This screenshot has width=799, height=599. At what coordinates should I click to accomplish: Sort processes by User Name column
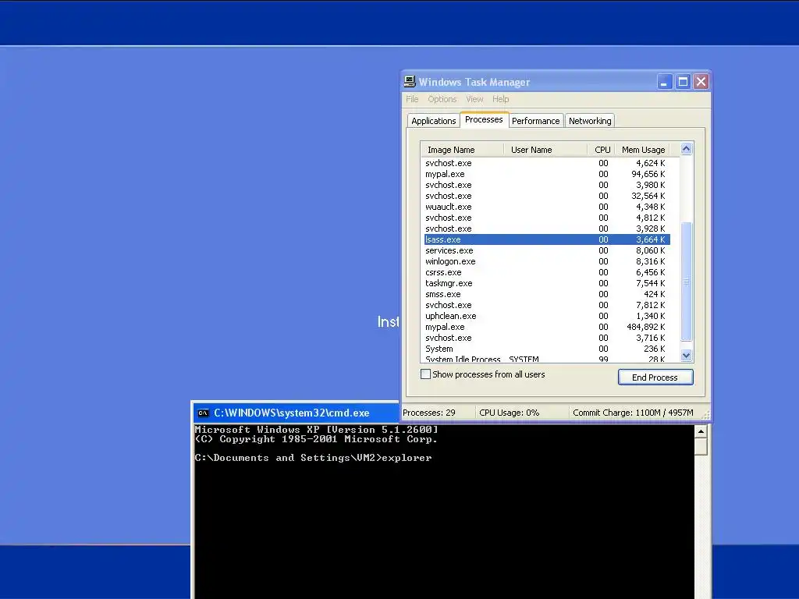[545, 149]
